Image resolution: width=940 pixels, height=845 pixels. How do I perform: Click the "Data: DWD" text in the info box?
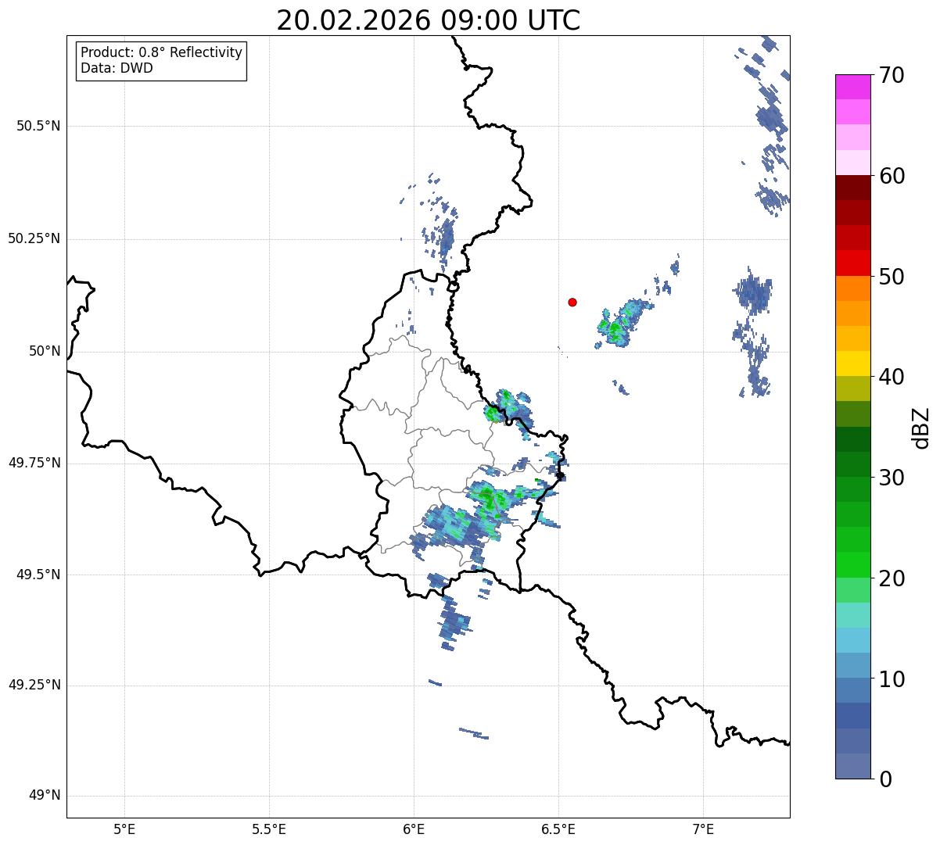(x=117, y=68)
